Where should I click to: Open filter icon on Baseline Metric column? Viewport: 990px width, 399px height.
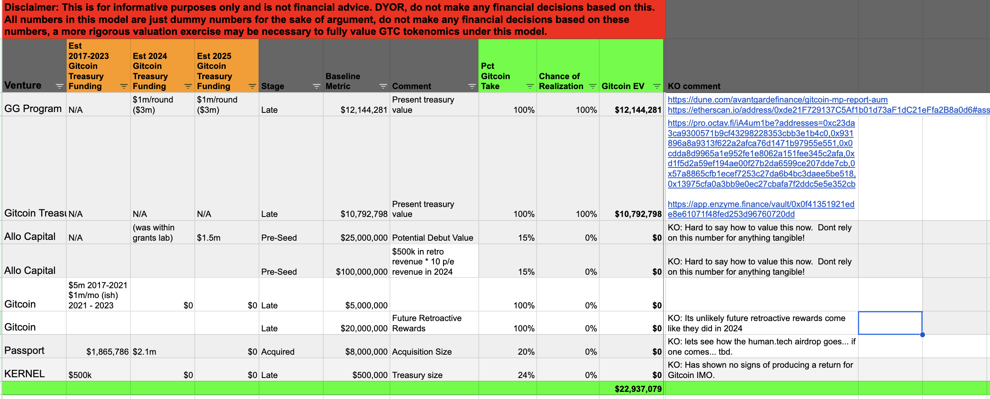[383, 86]
